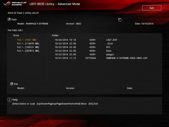Click the ROG Republic of Gamers logo

pos(15,4)
